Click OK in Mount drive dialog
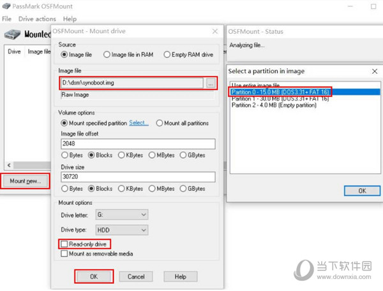Image resolution: width=383 pixels, height=291 pixels. pyautogui.click(x=94, y=276)
